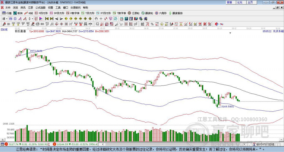Open the 浏览 menu

pos(16,7)
